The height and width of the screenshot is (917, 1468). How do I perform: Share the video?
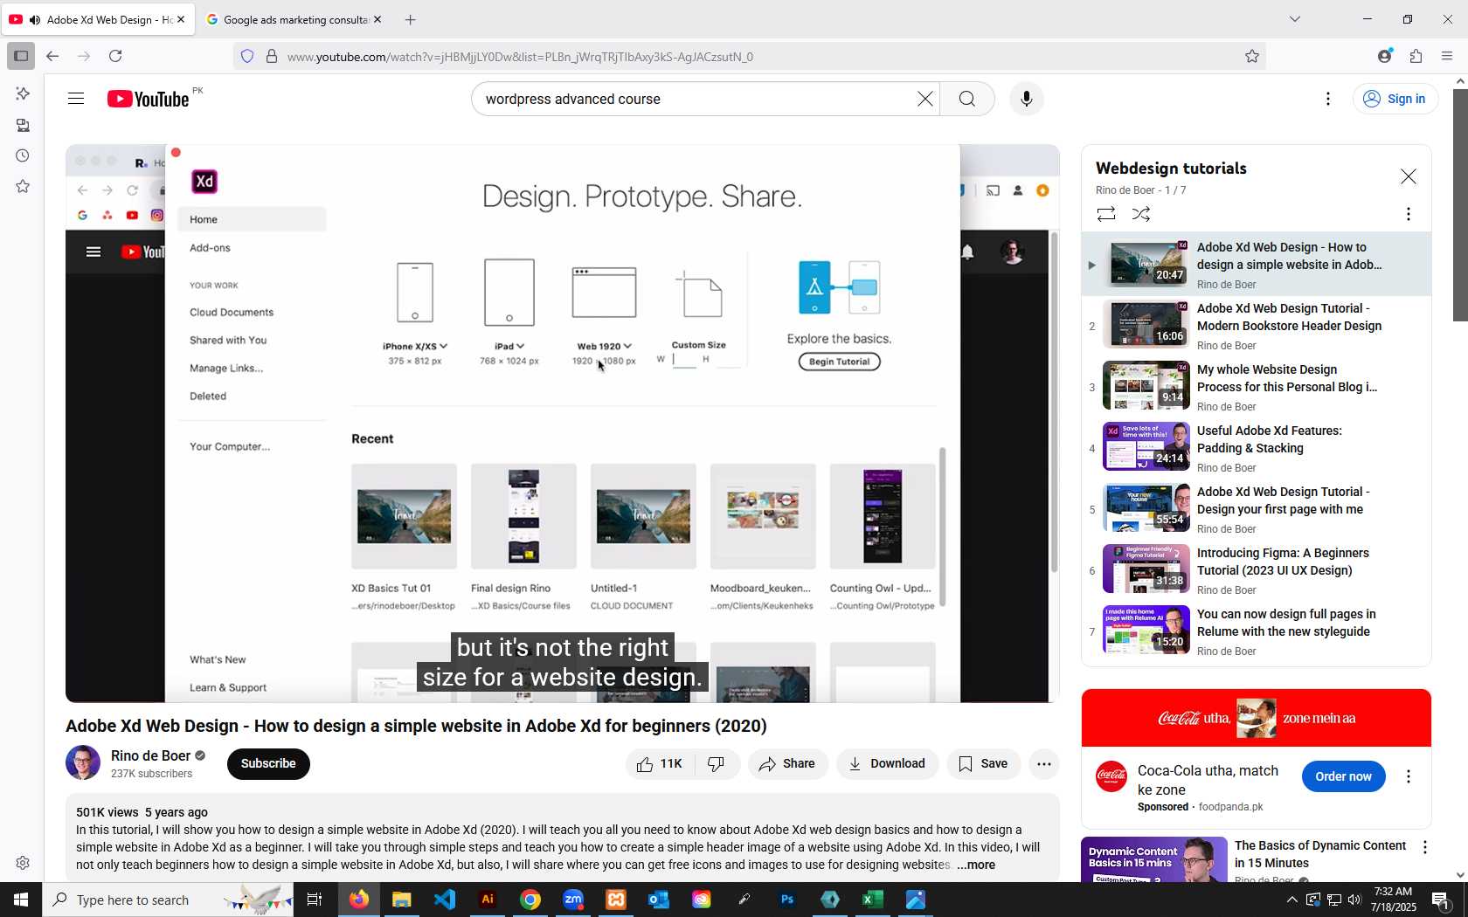[x=787, y=764]
